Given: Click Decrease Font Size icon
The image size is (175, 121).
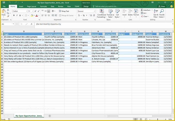Looking at the screenshot, I should pos(39,11).
